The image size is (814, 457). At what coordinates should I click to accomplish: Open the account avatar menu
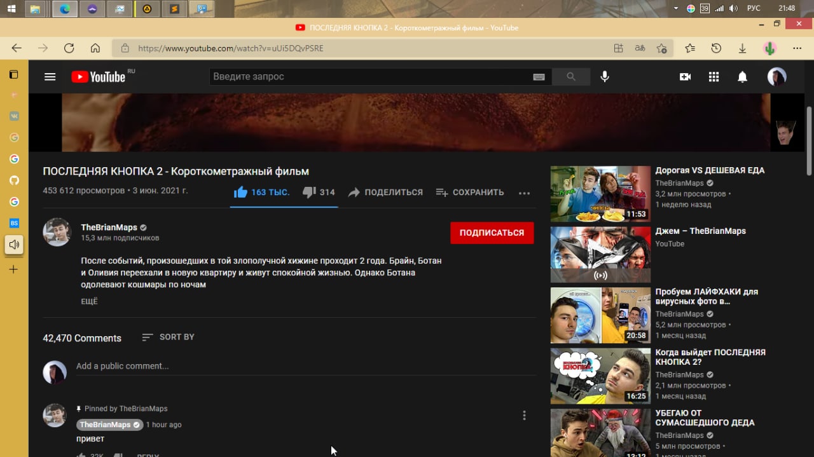(776, 77)
